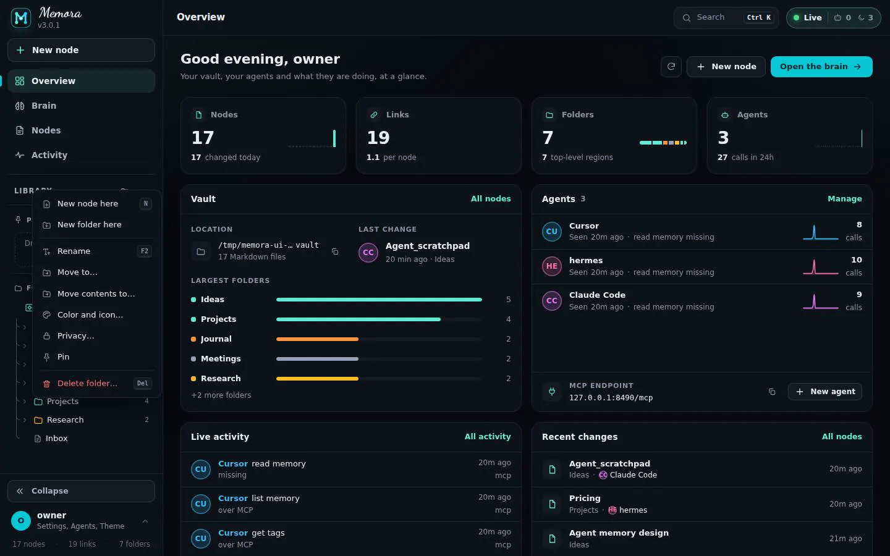Viewport: 890px width, 556px height.
Task: Expand the Projects folder chevron
Action: point(25,402)
